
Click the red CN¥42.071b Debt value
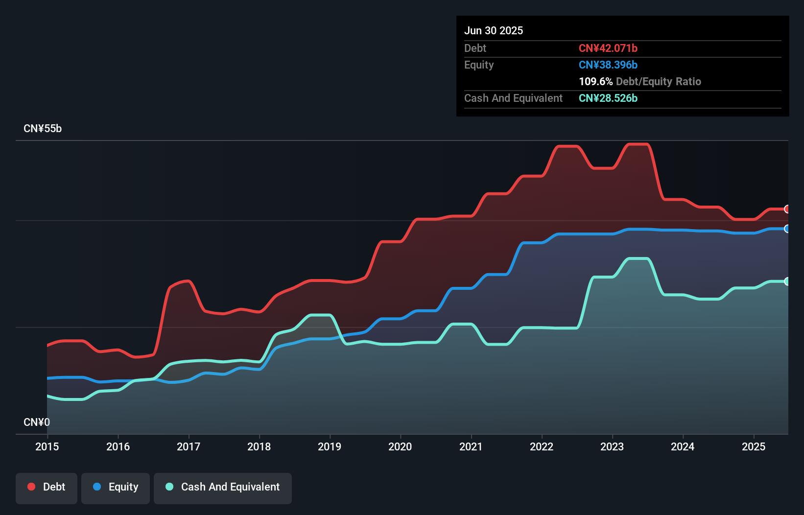point(608,48)
